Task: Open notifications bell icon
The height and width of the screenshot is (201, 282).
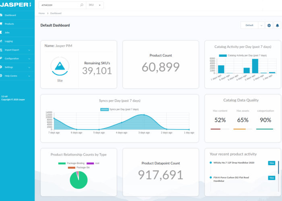Action: (x=277, y=25)
